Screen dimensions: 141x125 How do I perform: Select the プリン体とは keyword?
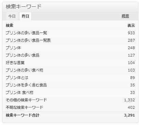[17, 78]
